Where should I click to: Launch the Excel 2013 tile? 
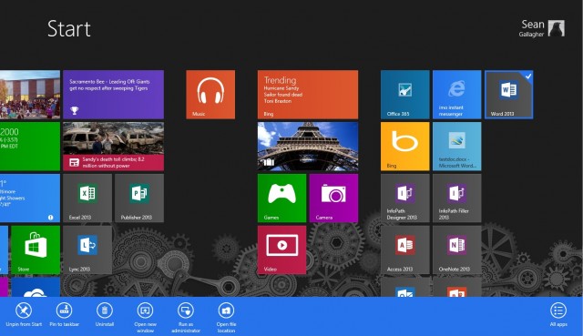click(x=87, y=199)
